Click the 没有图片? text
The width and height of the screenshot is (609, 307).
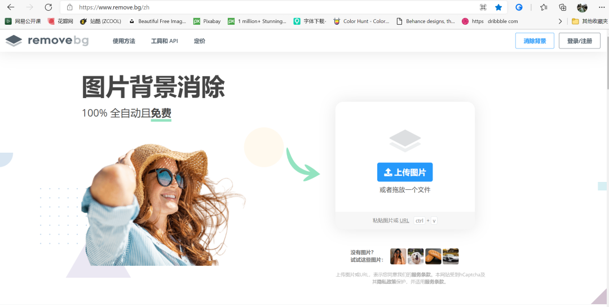coord(363,252)
